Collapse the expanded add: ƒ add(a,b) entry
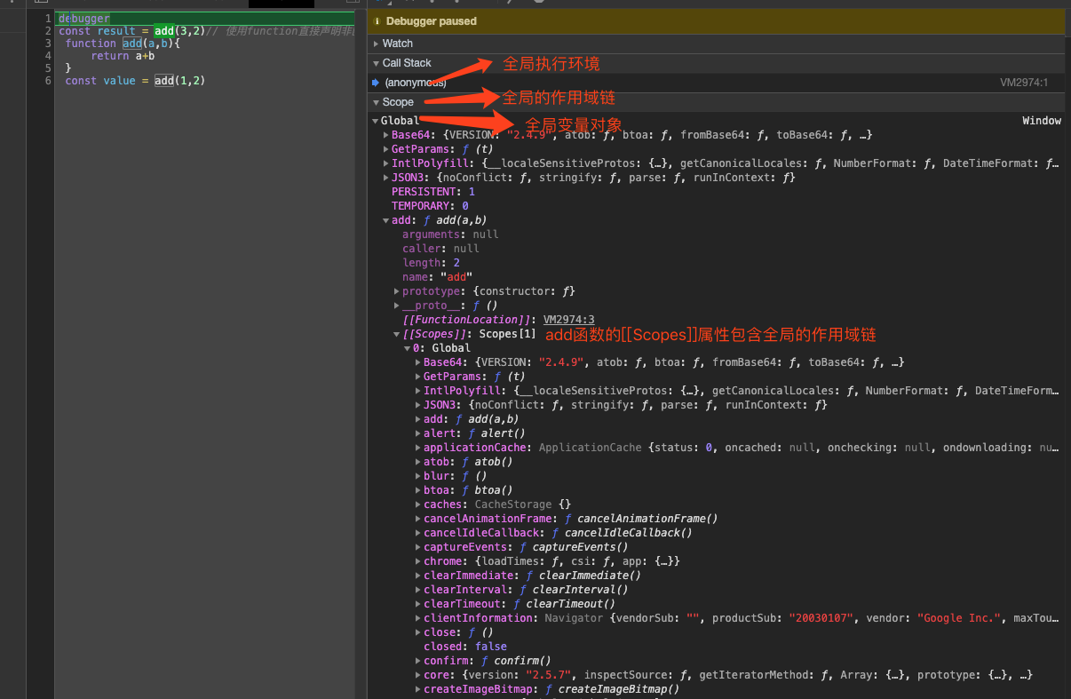The height and width of the screenshot is (699, 1071). 386,220
